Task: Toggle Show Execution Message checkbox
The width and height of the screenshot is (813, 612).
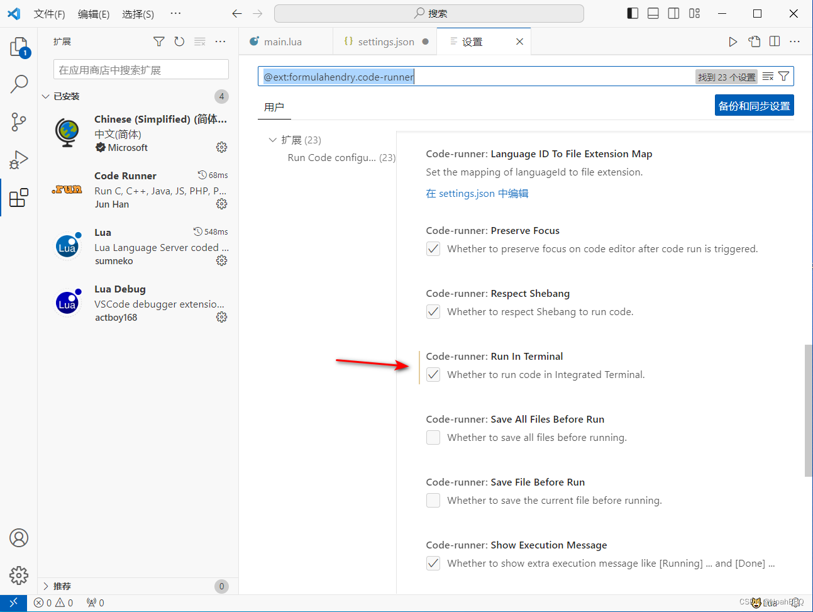Action: pos(433,563)
